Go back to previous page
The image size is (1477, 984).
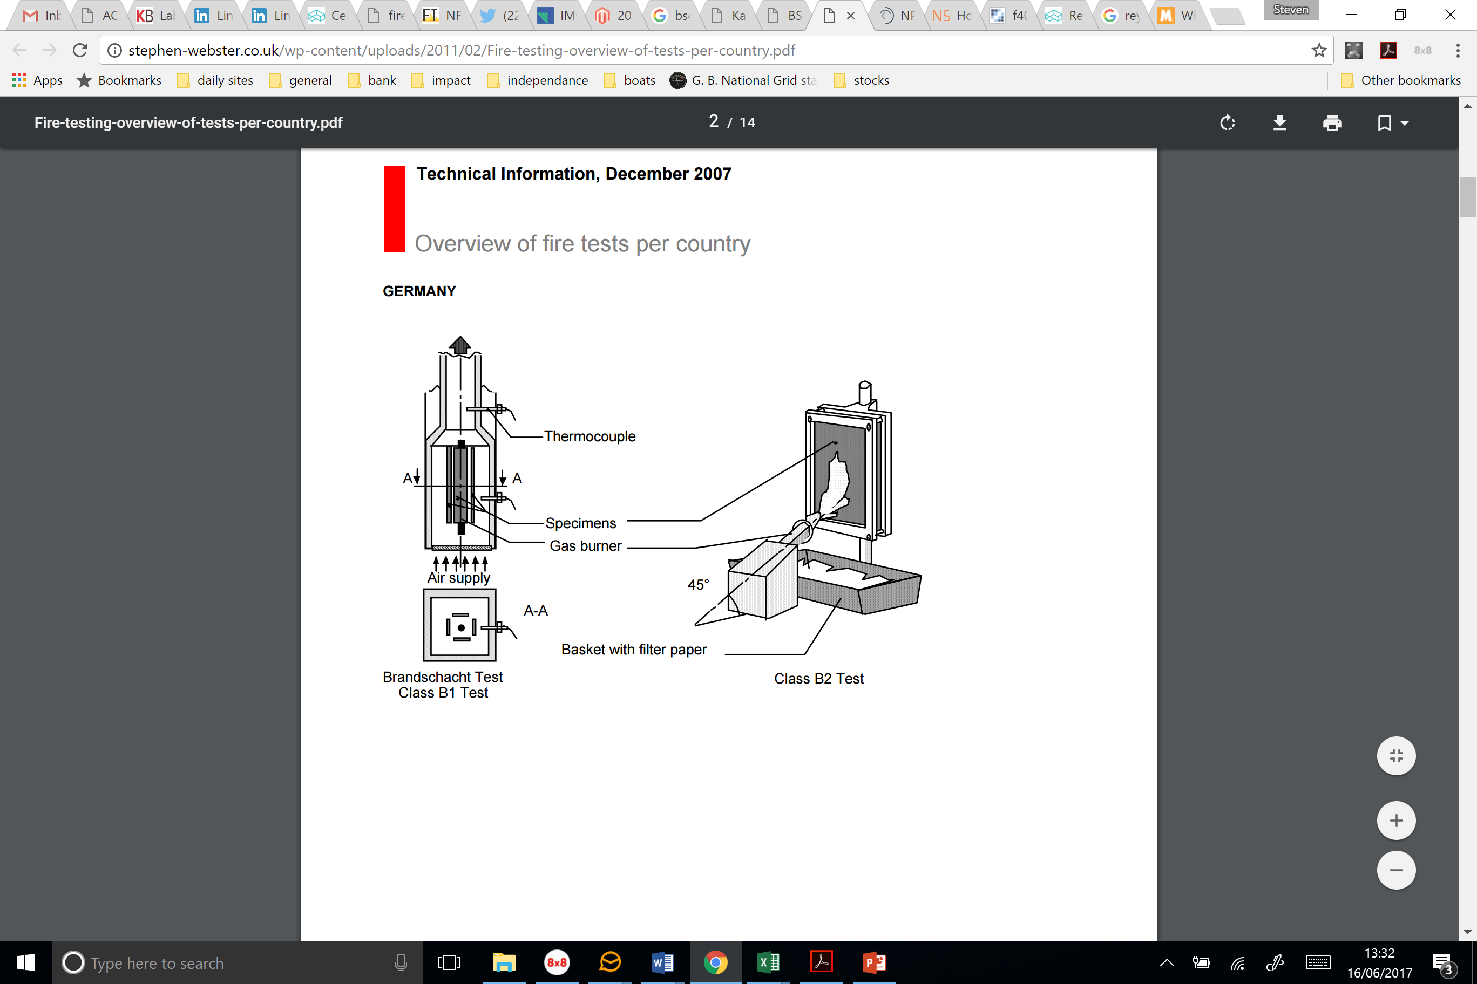pyautogui.click(x=19, y=50)
